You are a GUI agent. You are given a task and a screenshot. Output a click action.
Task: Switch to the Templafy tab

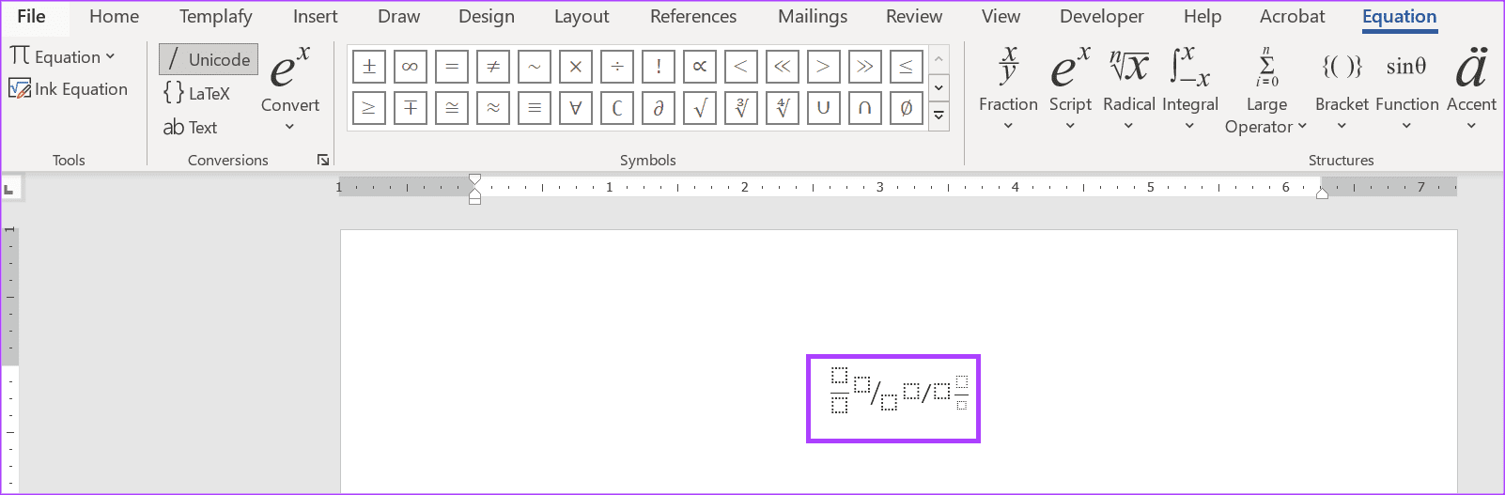pos(216,16)
